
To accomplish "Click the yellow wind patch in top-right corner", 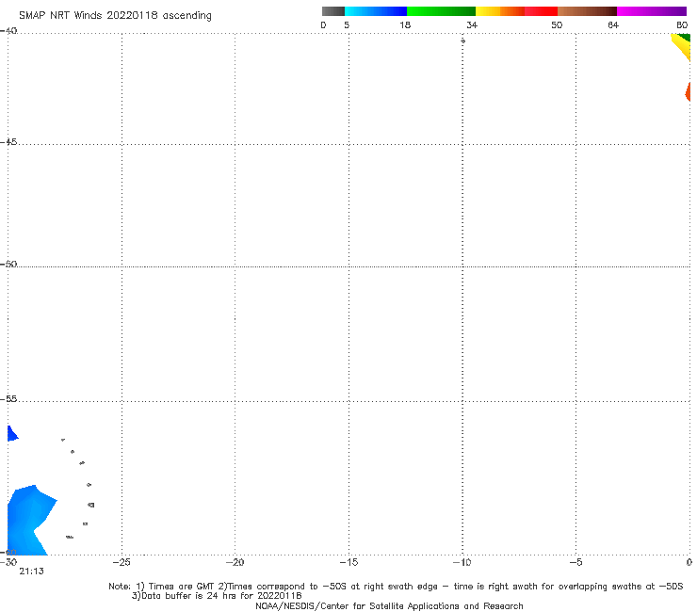I will coord(682,47).
